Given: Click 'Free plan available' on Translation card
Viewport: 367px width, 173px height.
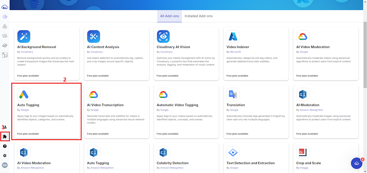Looking at the screenshot, I should click(x=237, y=134).
